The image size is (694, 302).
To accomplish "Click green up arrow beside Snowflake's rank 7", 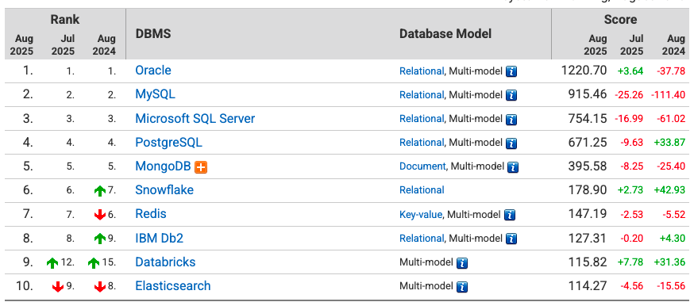I will pos(100,191).
